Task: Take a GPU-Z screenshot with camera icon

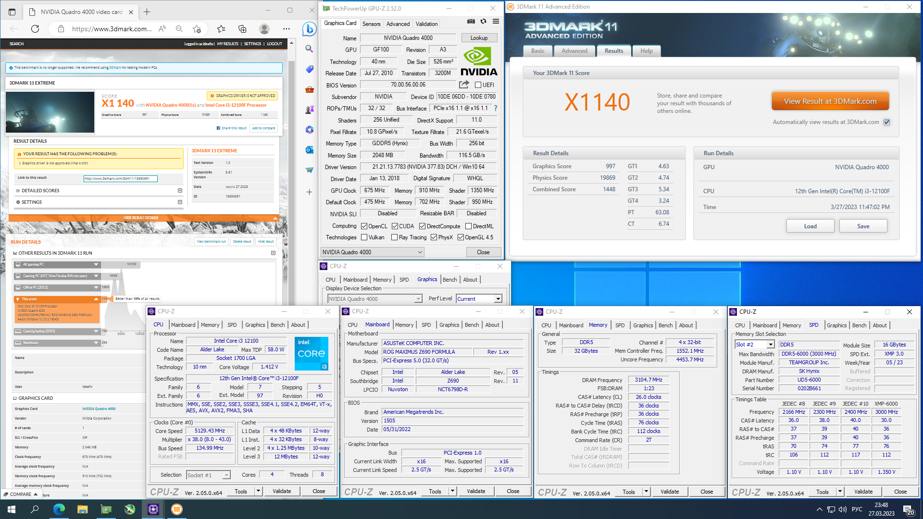Action: click(x=471, y=21)
